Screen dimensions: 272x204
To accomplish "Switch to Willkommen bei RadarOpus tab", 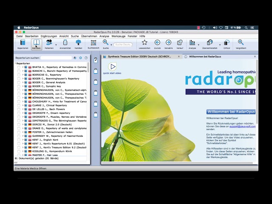I will pos(205,57).
